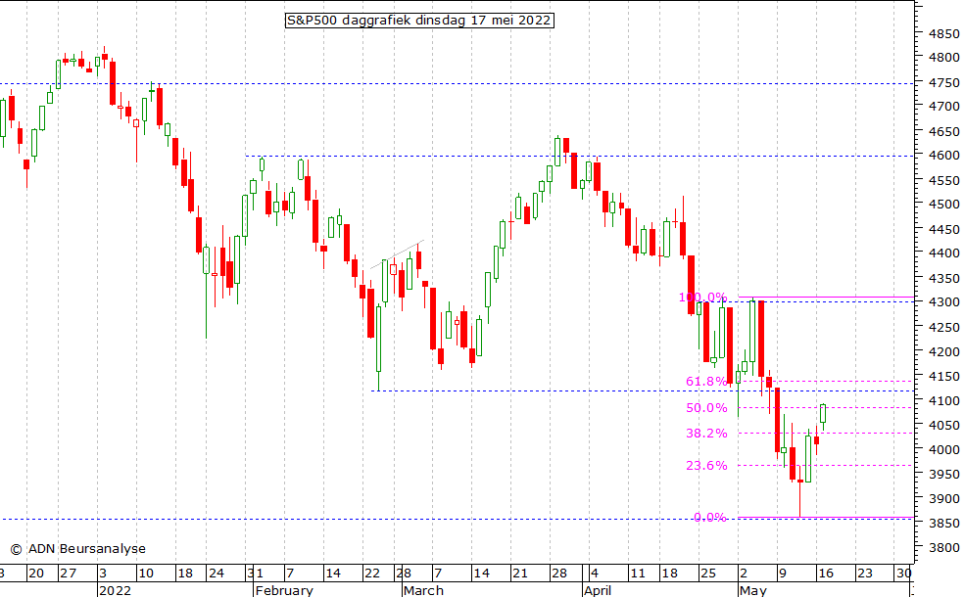This screenshot has width=964, height=597.
Task: Select the 4850 price axis label
Action: (943, 34)
